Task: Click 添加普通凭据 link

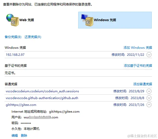Action: coord(143,84)
